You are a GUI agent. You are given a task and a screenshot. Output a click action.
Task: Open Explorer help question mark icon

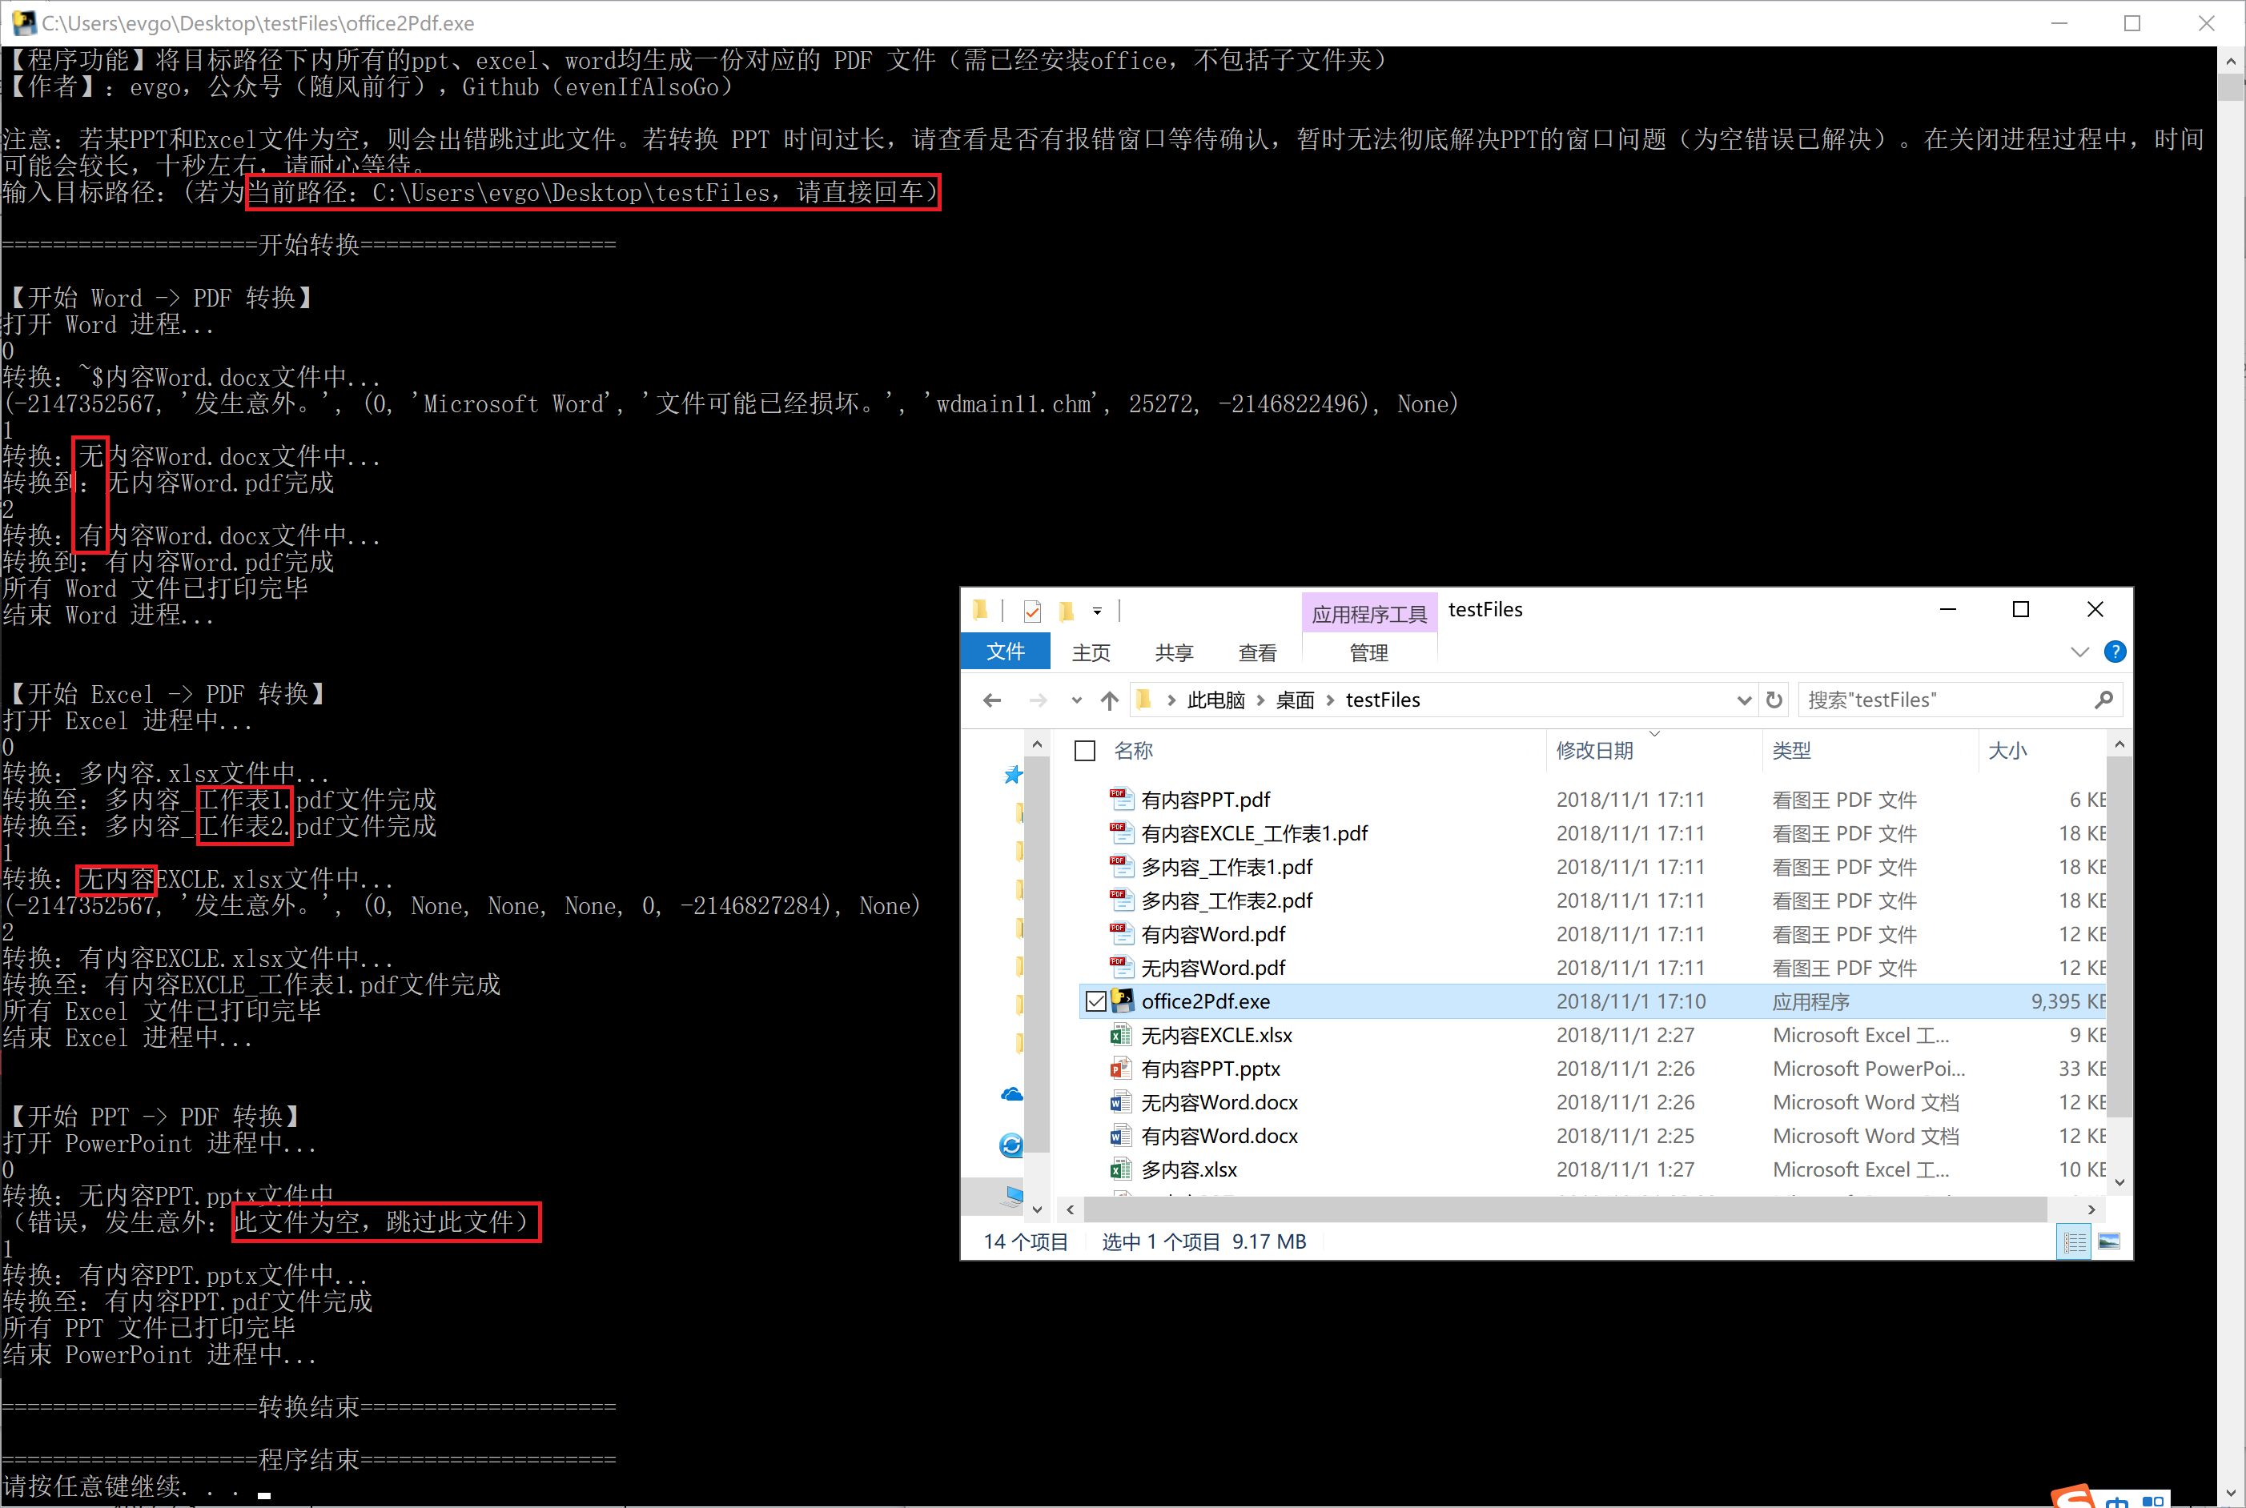[x=2114, y=652]
